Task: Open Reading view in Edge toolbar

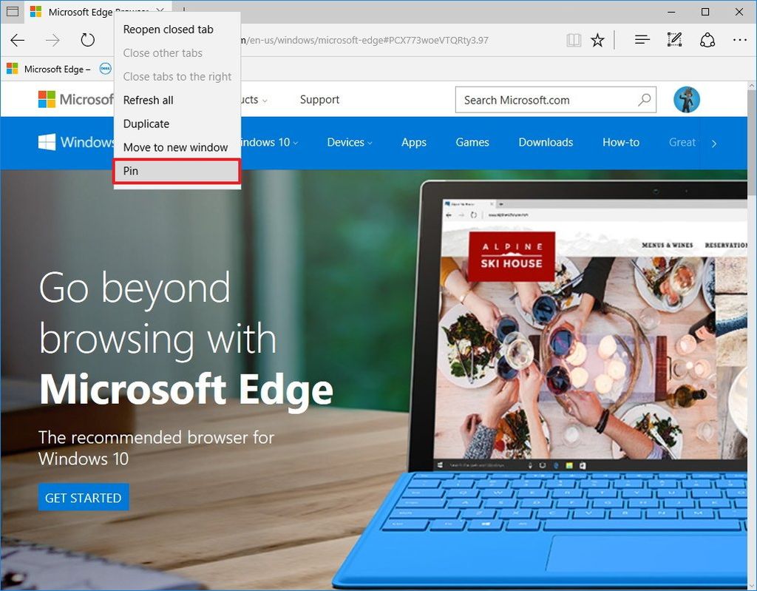Action: coord(574,40)
